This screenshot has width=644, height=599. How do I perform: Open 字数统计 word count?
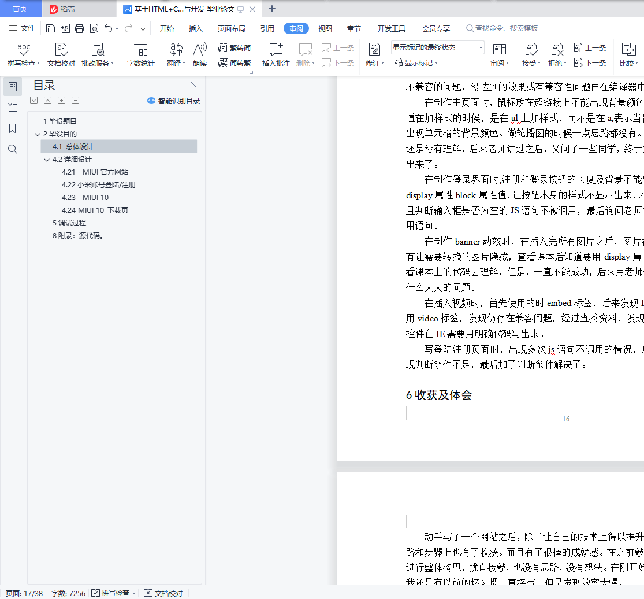click(x=140, y=55)
